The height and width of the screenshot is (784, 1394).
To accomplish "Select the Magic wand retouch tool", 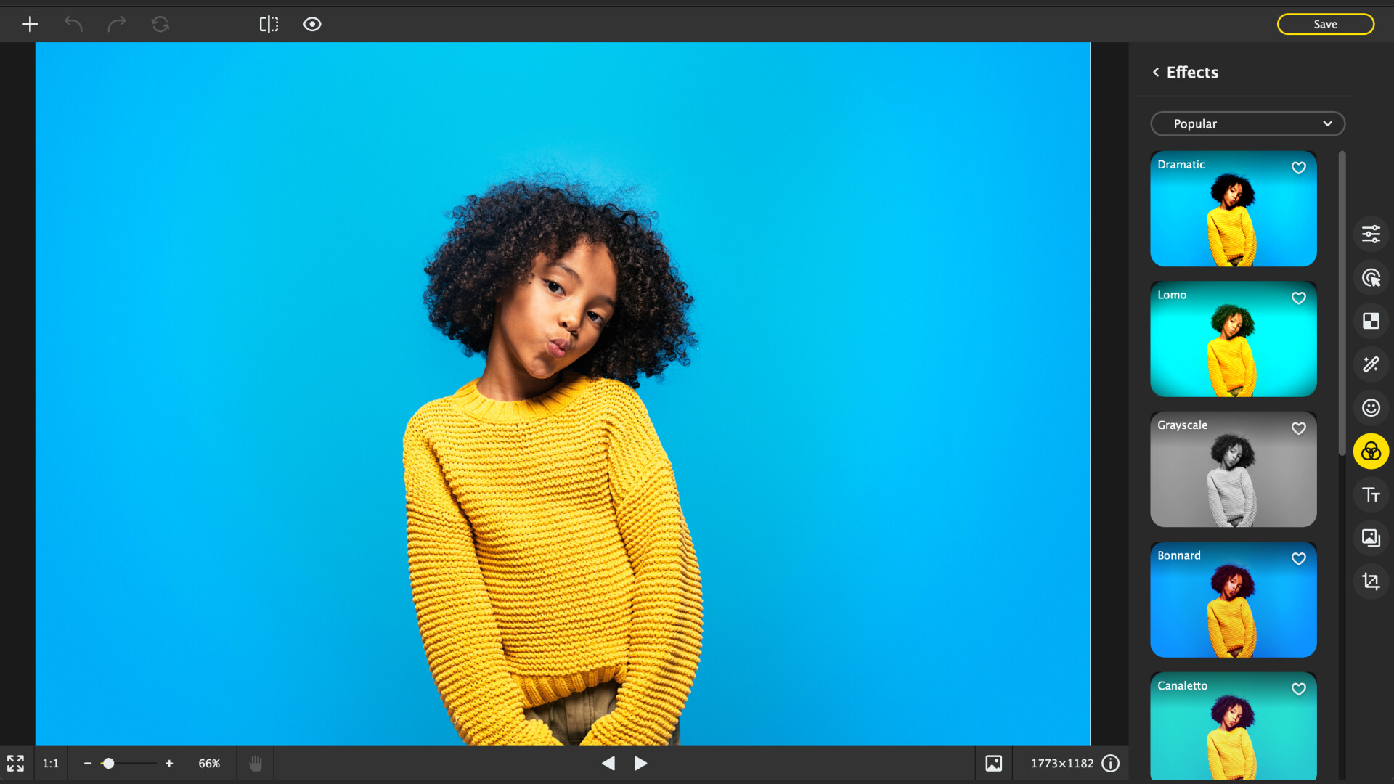I will [1371, 364].
